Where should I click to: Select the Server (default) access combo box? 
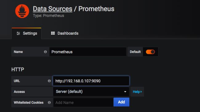91,92
